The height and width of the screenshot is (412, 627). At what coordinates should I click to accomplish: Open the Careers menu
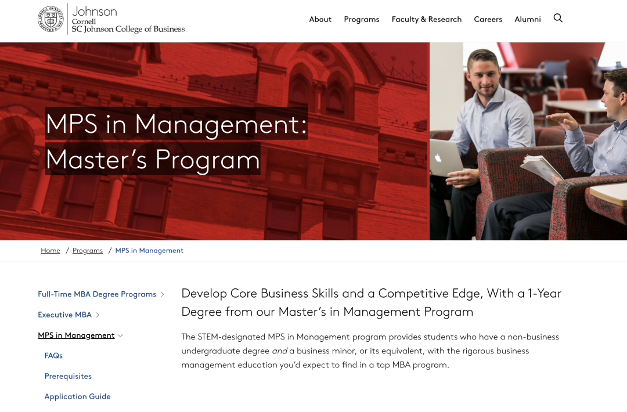(x=488, y=19)
